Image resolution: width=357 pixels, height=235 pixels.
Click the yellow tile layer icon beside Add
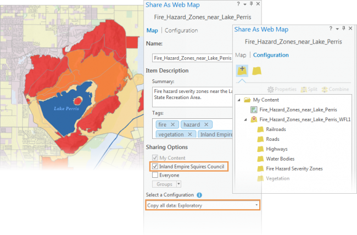pyautogui.click(x=256, y=71)
